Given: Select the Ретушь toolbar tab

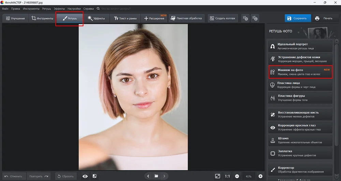Looking at the screenshot, I should tap(70, 18).
